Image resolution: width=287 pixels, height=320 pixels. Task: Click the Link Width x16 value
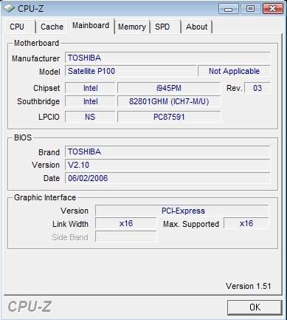126,223
